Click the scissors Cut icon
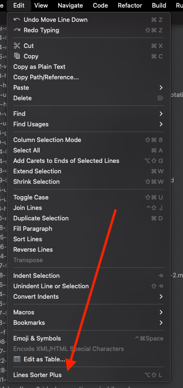 click(x=17, y=46)
